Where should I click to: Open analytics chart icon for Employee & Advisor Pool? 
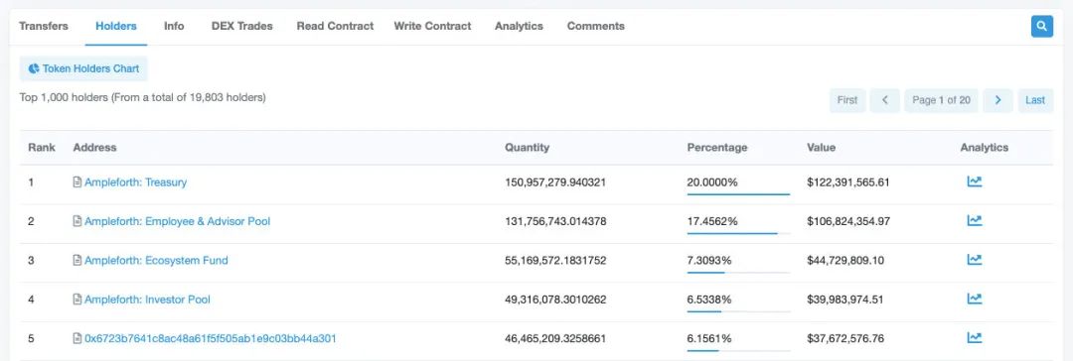click(974, 221)
